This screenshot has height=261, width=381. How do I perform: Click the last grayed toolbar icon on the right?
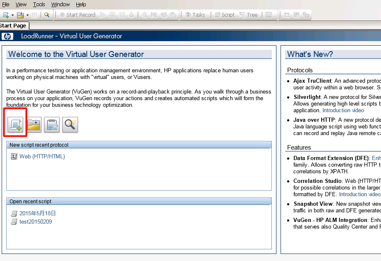click(x=306, y=15)
